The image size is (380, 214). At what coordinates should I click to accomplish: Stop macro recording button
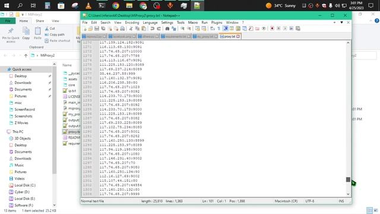click(x=278, y=29)
